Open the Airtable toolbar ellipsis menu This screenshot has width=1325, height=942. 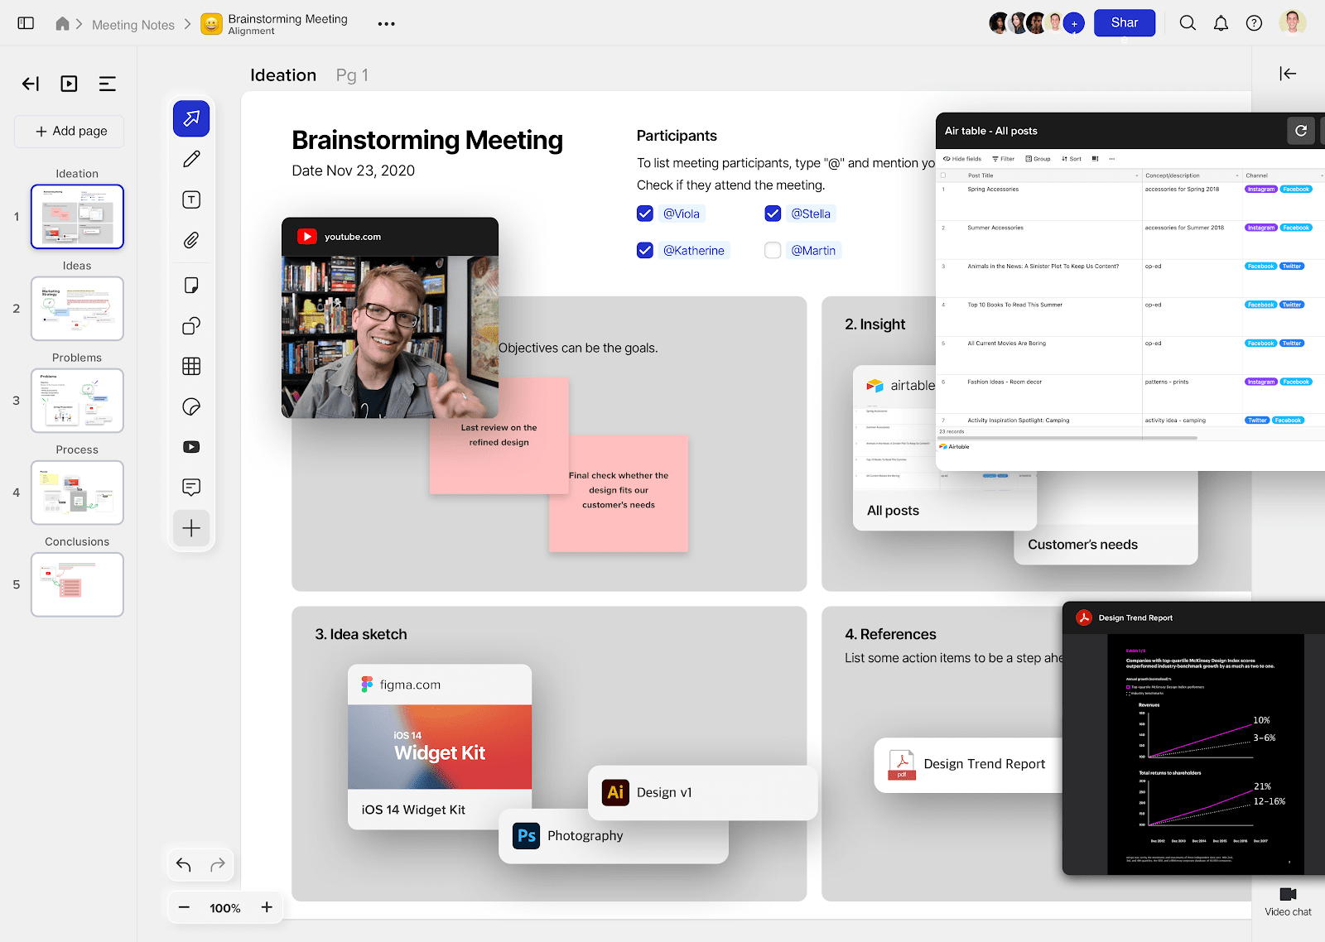1112,159
